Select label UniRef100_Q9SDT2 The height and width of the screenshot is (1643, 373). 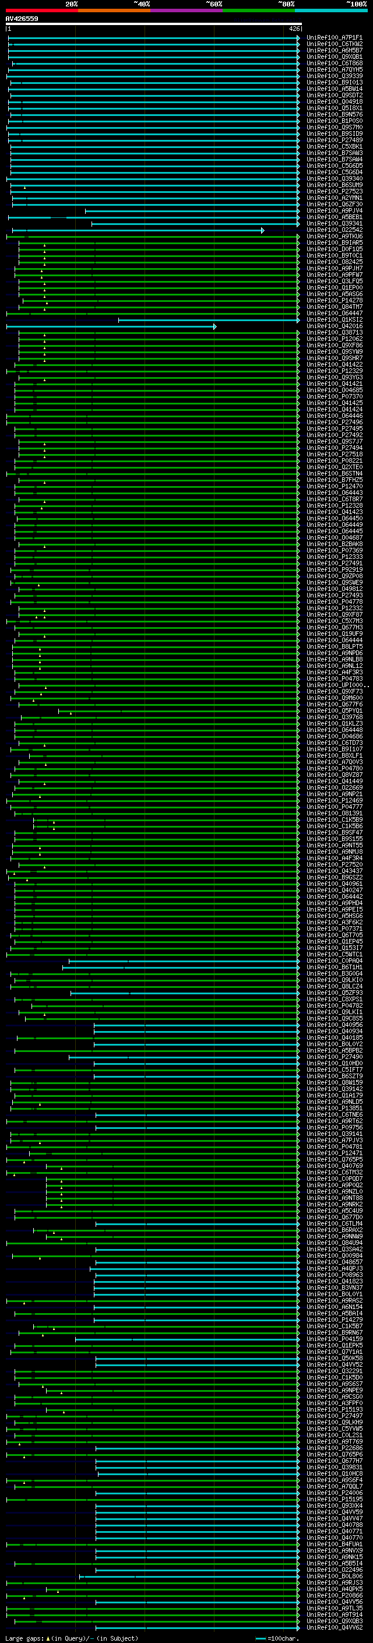point(335,95)
